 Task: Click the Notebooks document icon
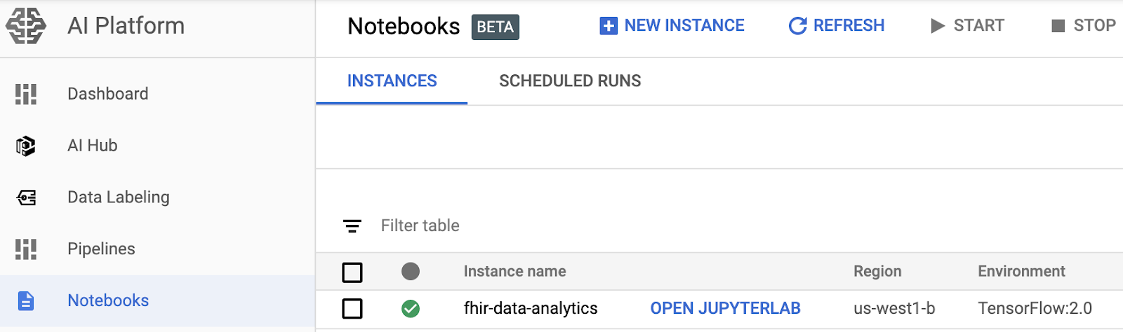26,300
